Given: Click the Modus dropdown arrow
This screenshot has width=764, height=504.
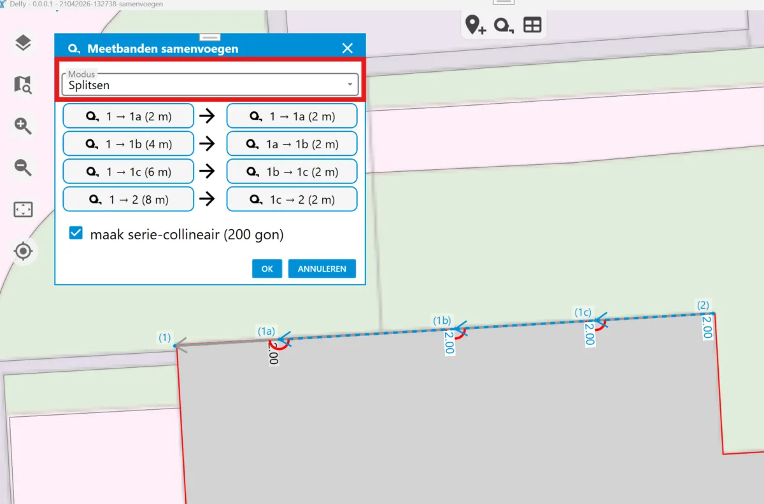Looking at the screenshot, I should (x=350, y=85).
